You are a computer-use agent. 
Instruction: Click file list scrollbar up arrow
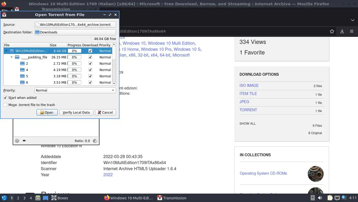[x=114, y=44]
